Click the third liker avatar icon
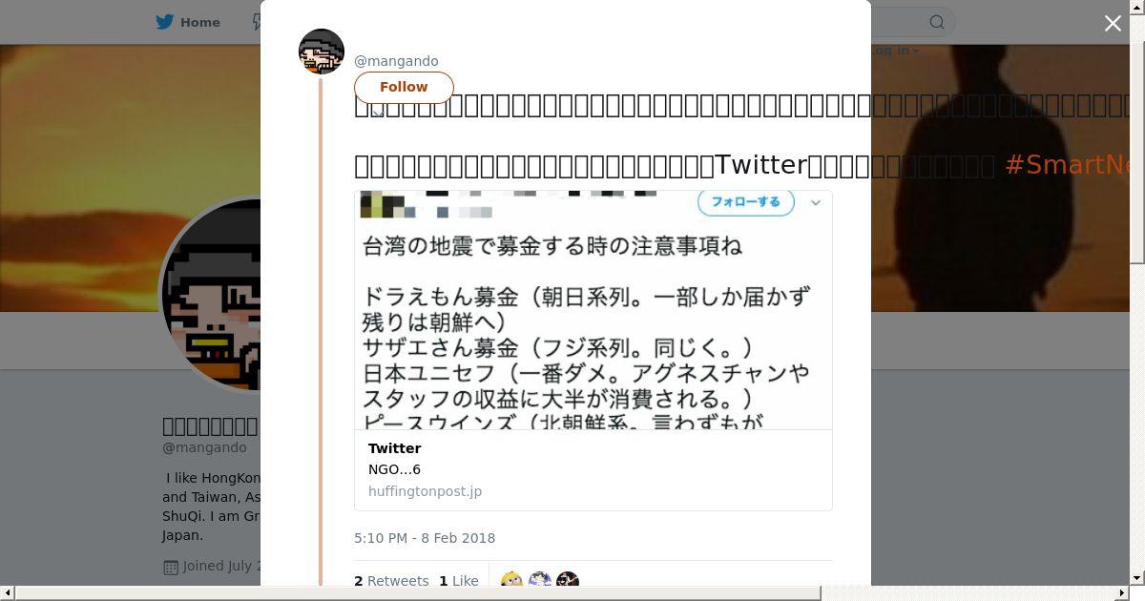 [568, 580]
